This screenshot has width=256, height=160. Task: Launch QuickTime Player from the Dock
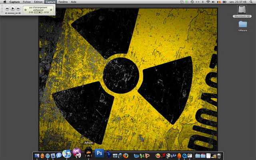tap(184, 156)
